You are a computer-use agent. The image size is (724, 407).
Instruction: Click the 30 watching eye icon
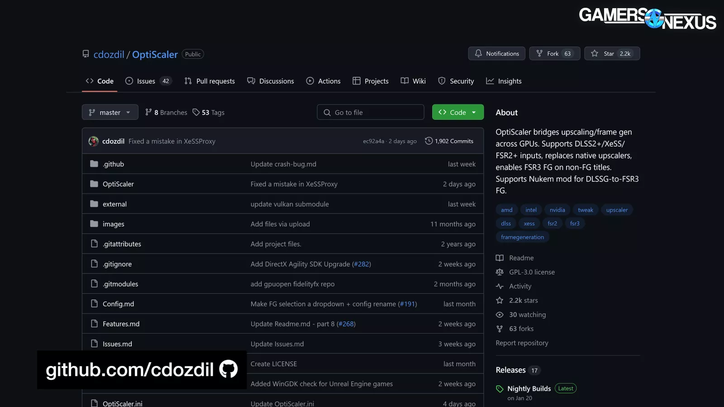(x=500, y=314)
